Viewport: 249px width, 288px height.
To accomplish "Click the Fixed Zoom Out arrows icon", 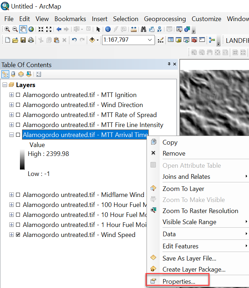I will click(x=49, y=29).
